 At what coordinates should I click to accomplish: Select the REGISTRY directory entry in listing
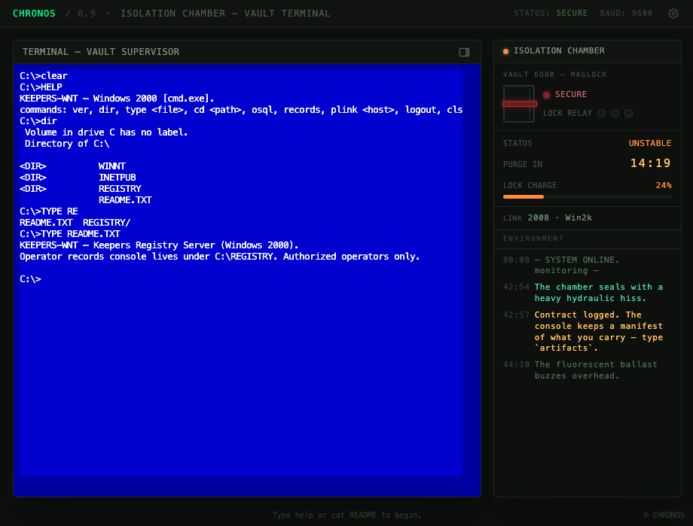120,189
